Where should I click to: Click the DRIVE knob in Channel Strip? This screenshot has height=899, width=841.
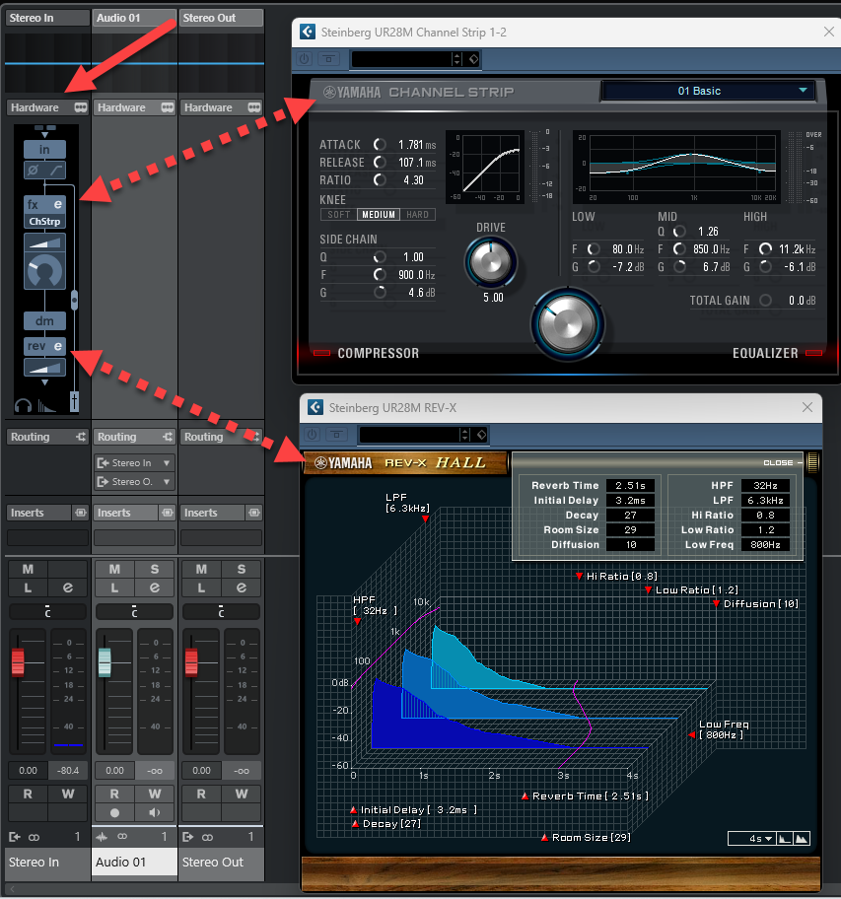[490, 262]
